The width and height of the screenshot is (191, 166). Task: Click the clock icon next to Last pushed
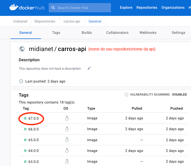[21, 81]
